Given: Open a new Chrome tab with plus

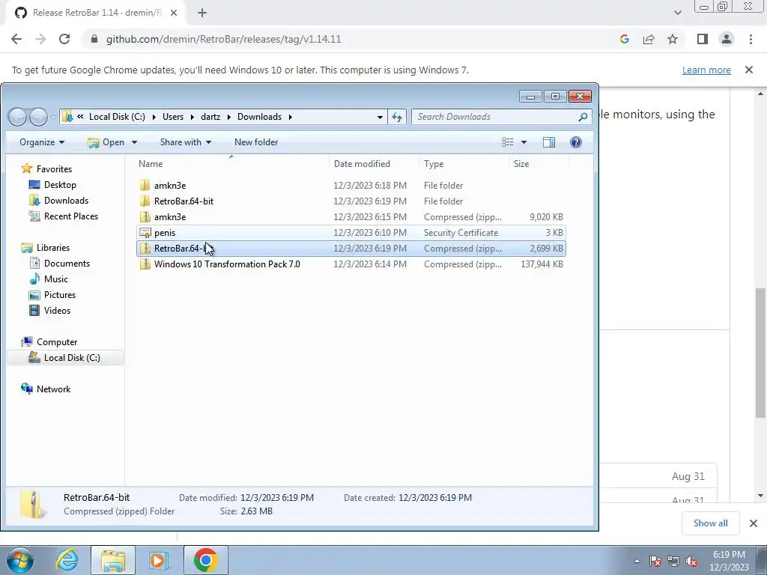Looking at the screenshot, I should coord(202,13).
